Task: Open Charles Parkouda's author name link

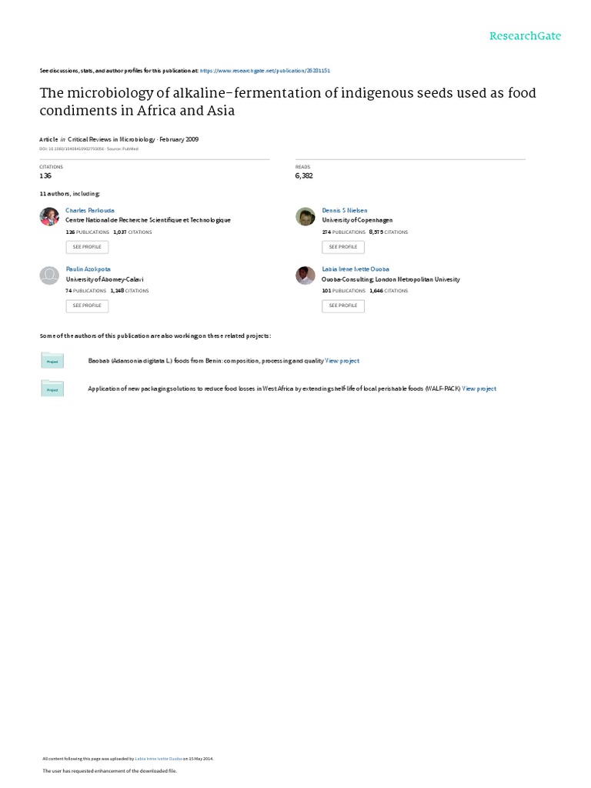Action: pos(90,211)
